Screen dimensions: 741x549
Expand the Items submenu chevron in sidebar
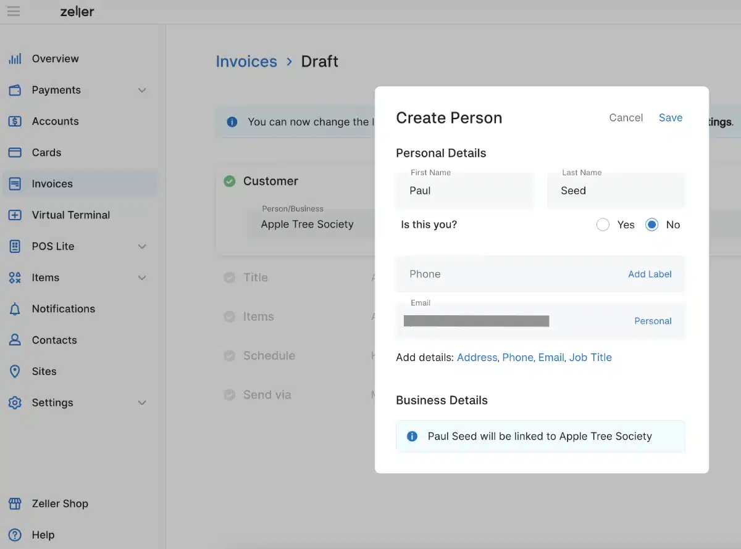[x=142, y=278]
